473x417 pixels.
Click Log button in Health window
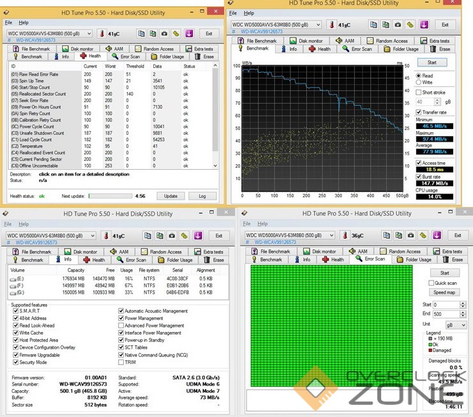(202, 196)
